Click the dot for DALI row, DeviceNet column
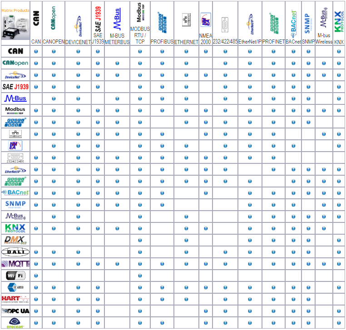 (78, 252)
